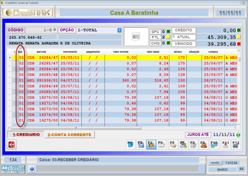248x176 pixels.
Task: Click the blue info icon in status bar
Action: [32, 169]
